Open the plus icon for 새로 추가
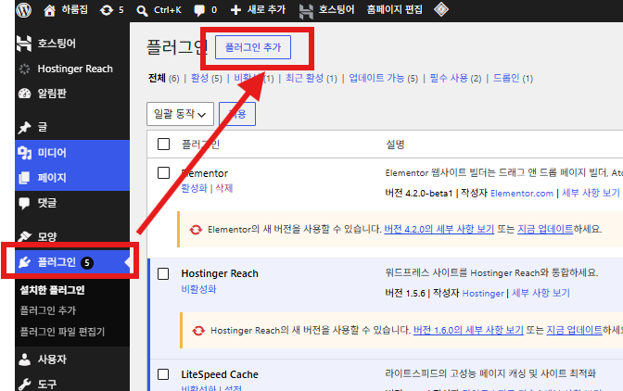The height and width of the screenshot is (391, 623). (x=235, y=10)
